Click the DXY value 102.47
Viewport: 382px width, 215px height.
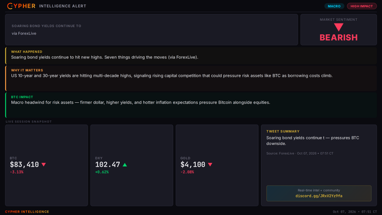coord(107,164)
